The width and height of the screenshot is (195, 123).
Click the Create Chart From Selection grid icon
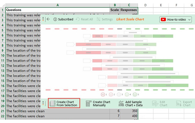pyautogui.click(x=52, y=103)
